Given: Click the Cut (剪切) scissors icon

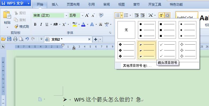Looking at the screenshot, I should click(x=16, y=13).
